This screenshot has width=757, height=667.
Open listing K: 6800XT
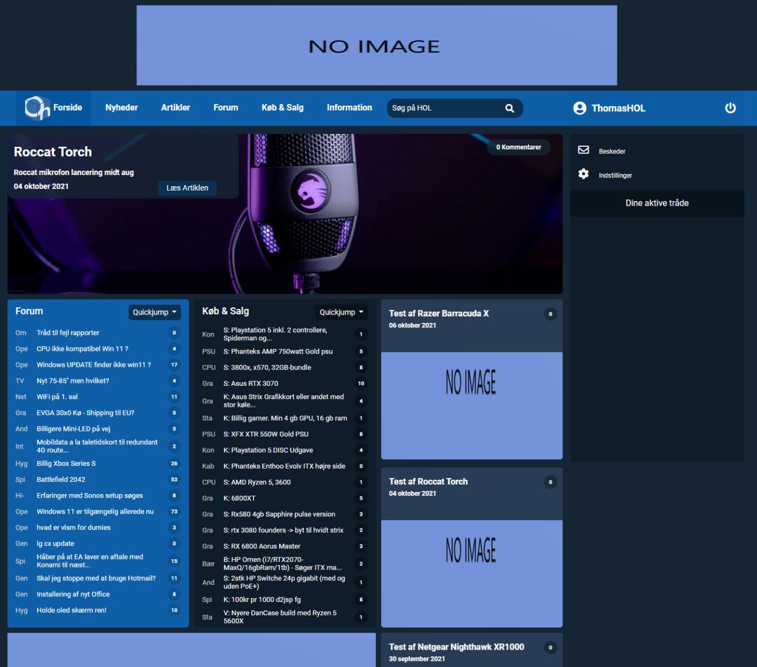(240, 499)
